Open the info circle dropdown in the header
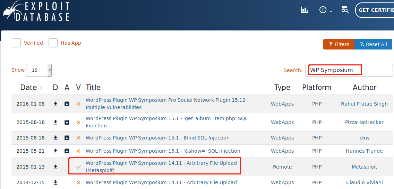The image size is (394, 189). pos(326,10)
